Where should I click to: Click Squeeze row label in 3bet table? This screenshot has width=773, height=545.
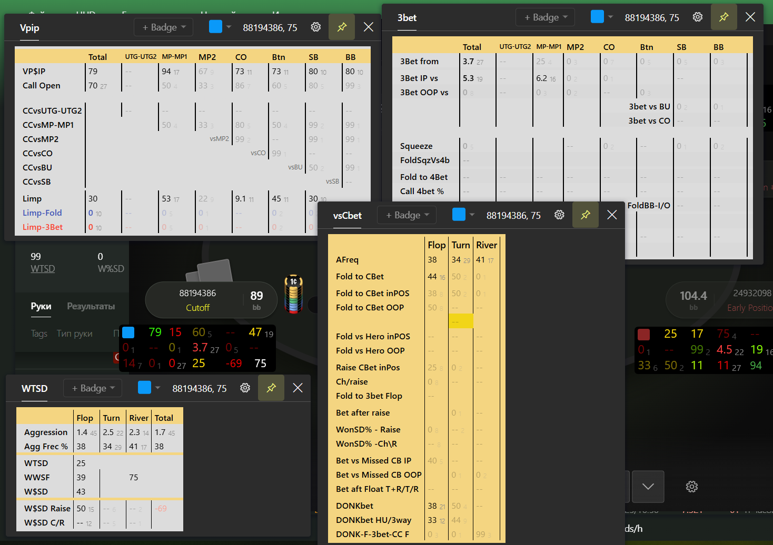(x=417, y=146)
